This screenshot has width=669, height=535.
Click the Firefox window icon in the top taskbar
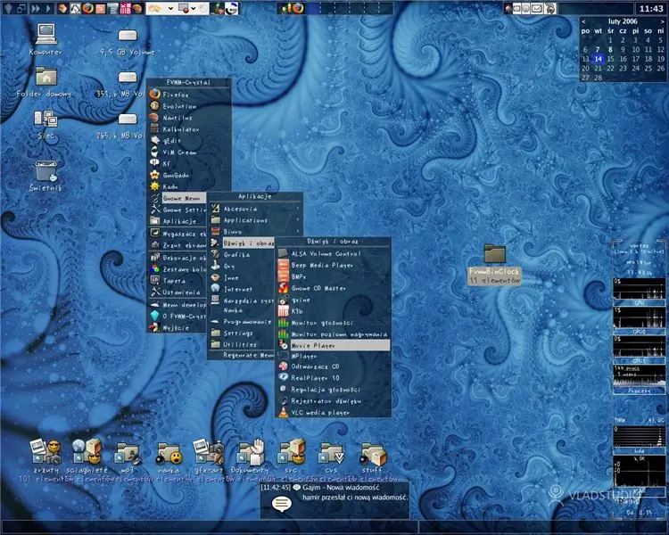click(x=298, y=8)
